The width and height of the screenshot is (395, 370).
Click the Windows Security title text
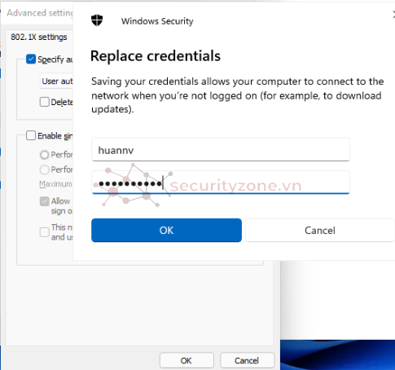tap(157, 21)
